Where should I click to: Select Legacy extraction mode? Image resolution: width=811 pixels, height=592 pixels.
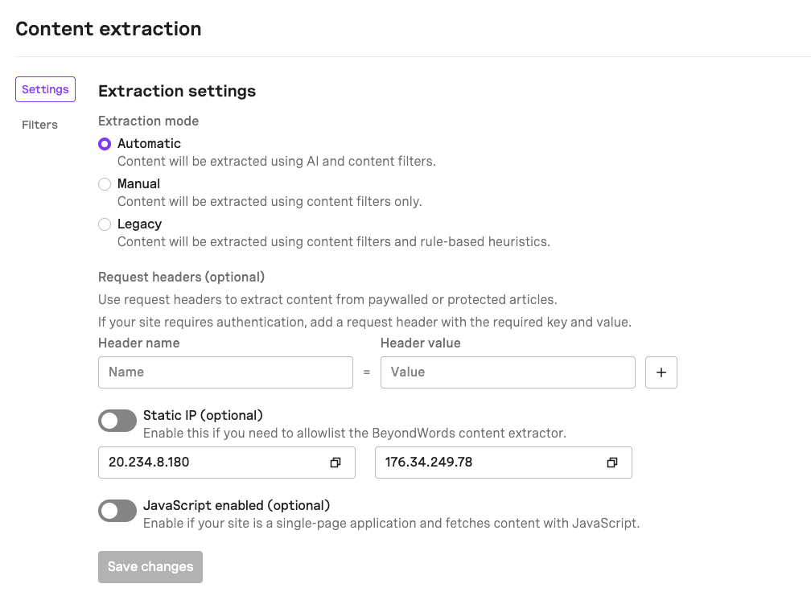pos(105,224)
